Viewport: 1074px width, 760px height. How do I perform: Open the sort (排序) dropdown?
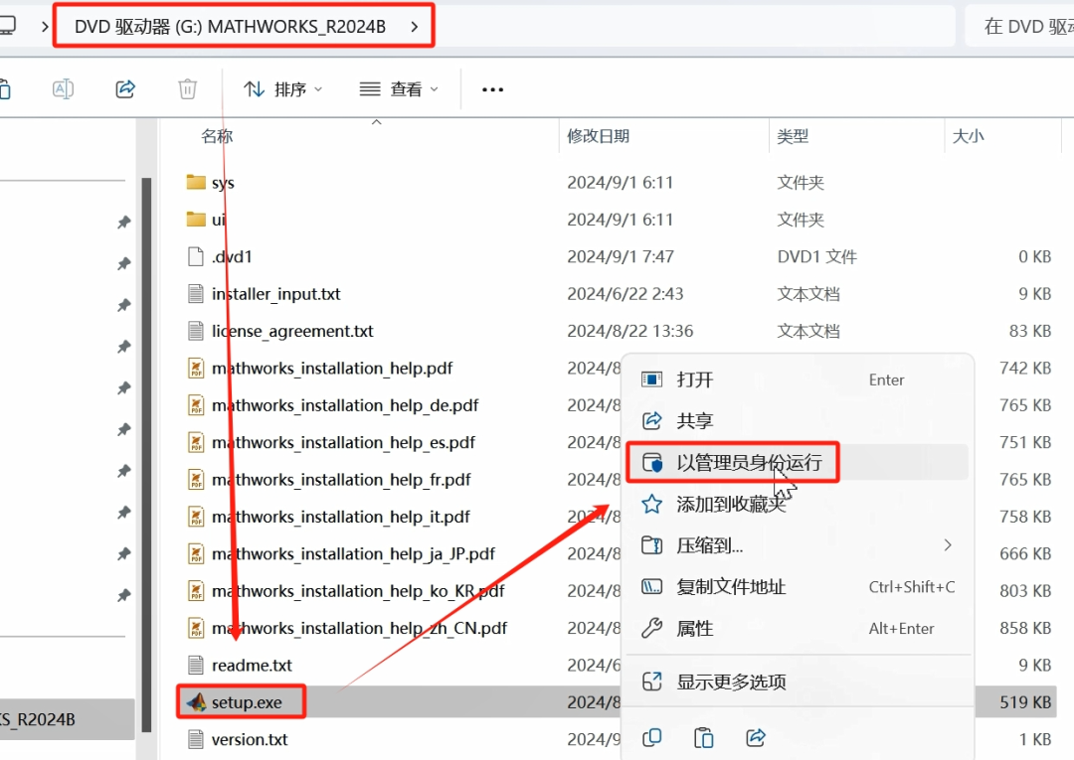tap(282, 89)
